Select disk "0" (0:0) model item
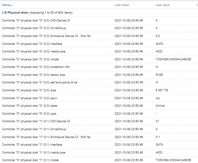This screenshot has width=198, height=163. coord(30,59)
